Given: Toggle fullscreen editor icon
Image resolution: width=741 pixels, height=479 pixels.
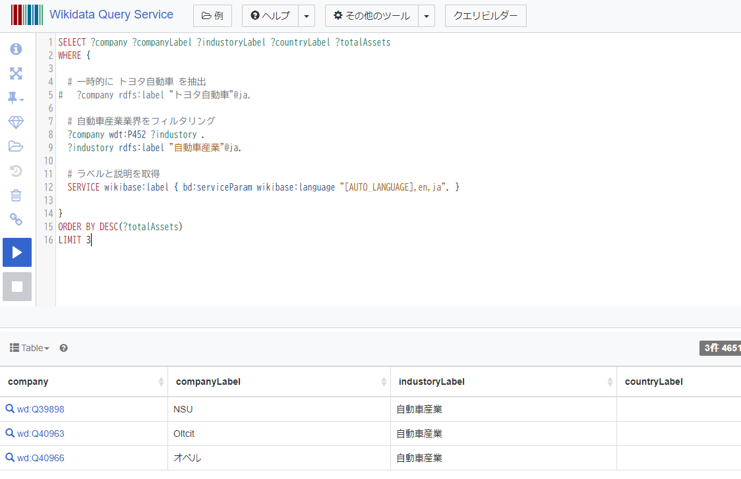Looking at the screenshot, I should 16,73.
